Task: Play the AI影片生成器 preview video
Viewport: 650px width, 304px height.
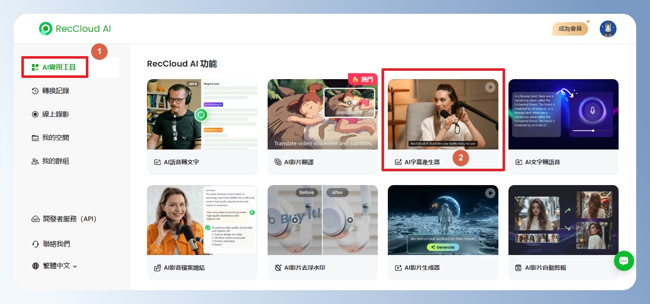Action: pyautogui.click(x=490, y=193)
